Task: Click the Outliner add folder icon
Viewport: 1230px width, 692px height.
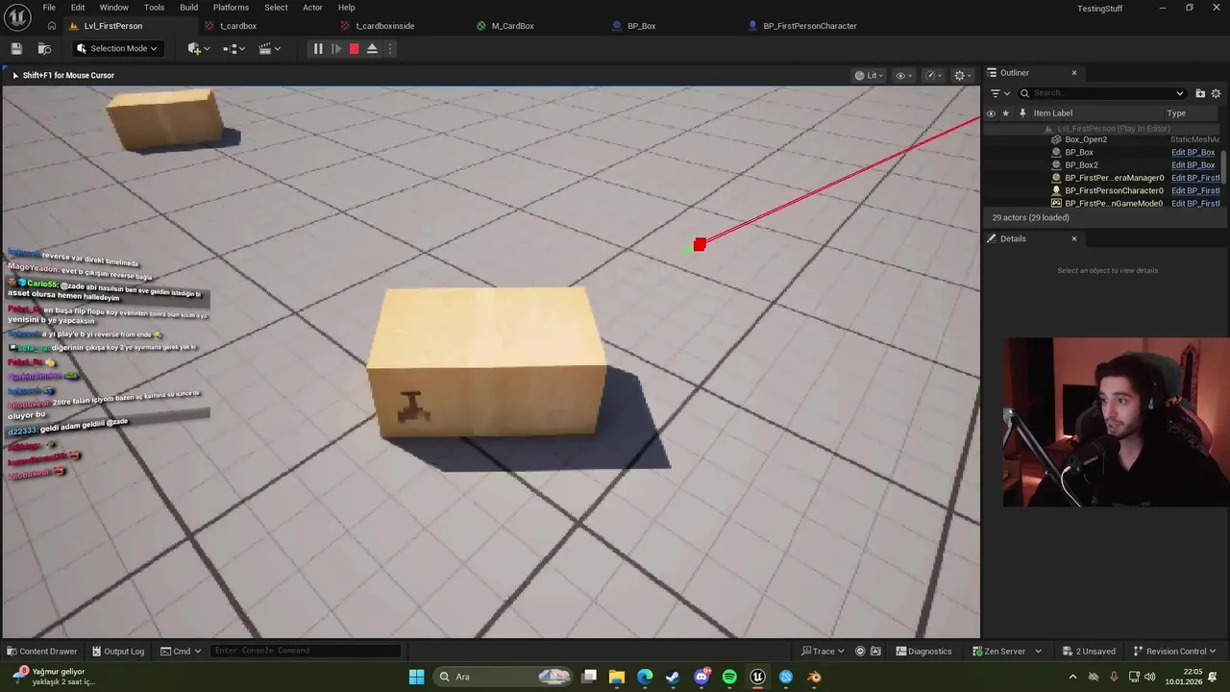Action: click(1200, 93)
